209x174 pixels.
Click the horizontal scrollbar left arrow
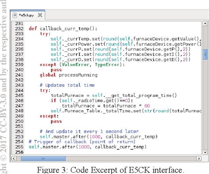pos(14,159)
